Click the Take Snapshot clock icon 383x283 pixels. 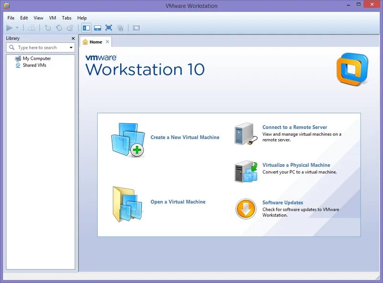point(47,28)
